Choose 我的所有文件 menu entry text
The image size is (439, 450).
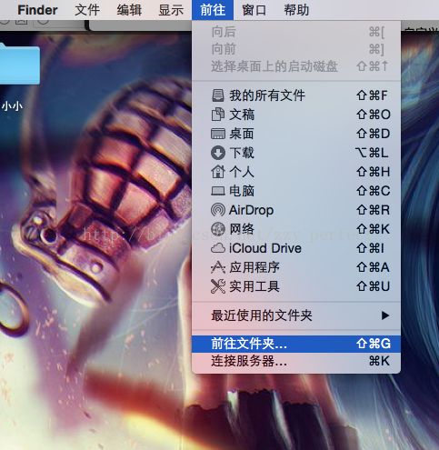tap(267, 95)
